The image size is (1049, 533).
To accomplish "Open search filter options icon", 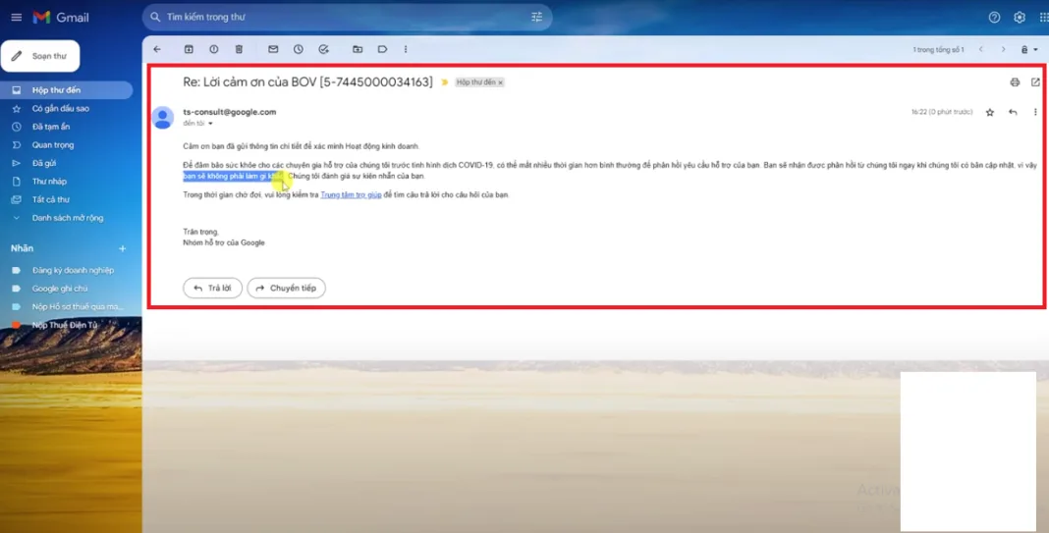I will (536, 18).
